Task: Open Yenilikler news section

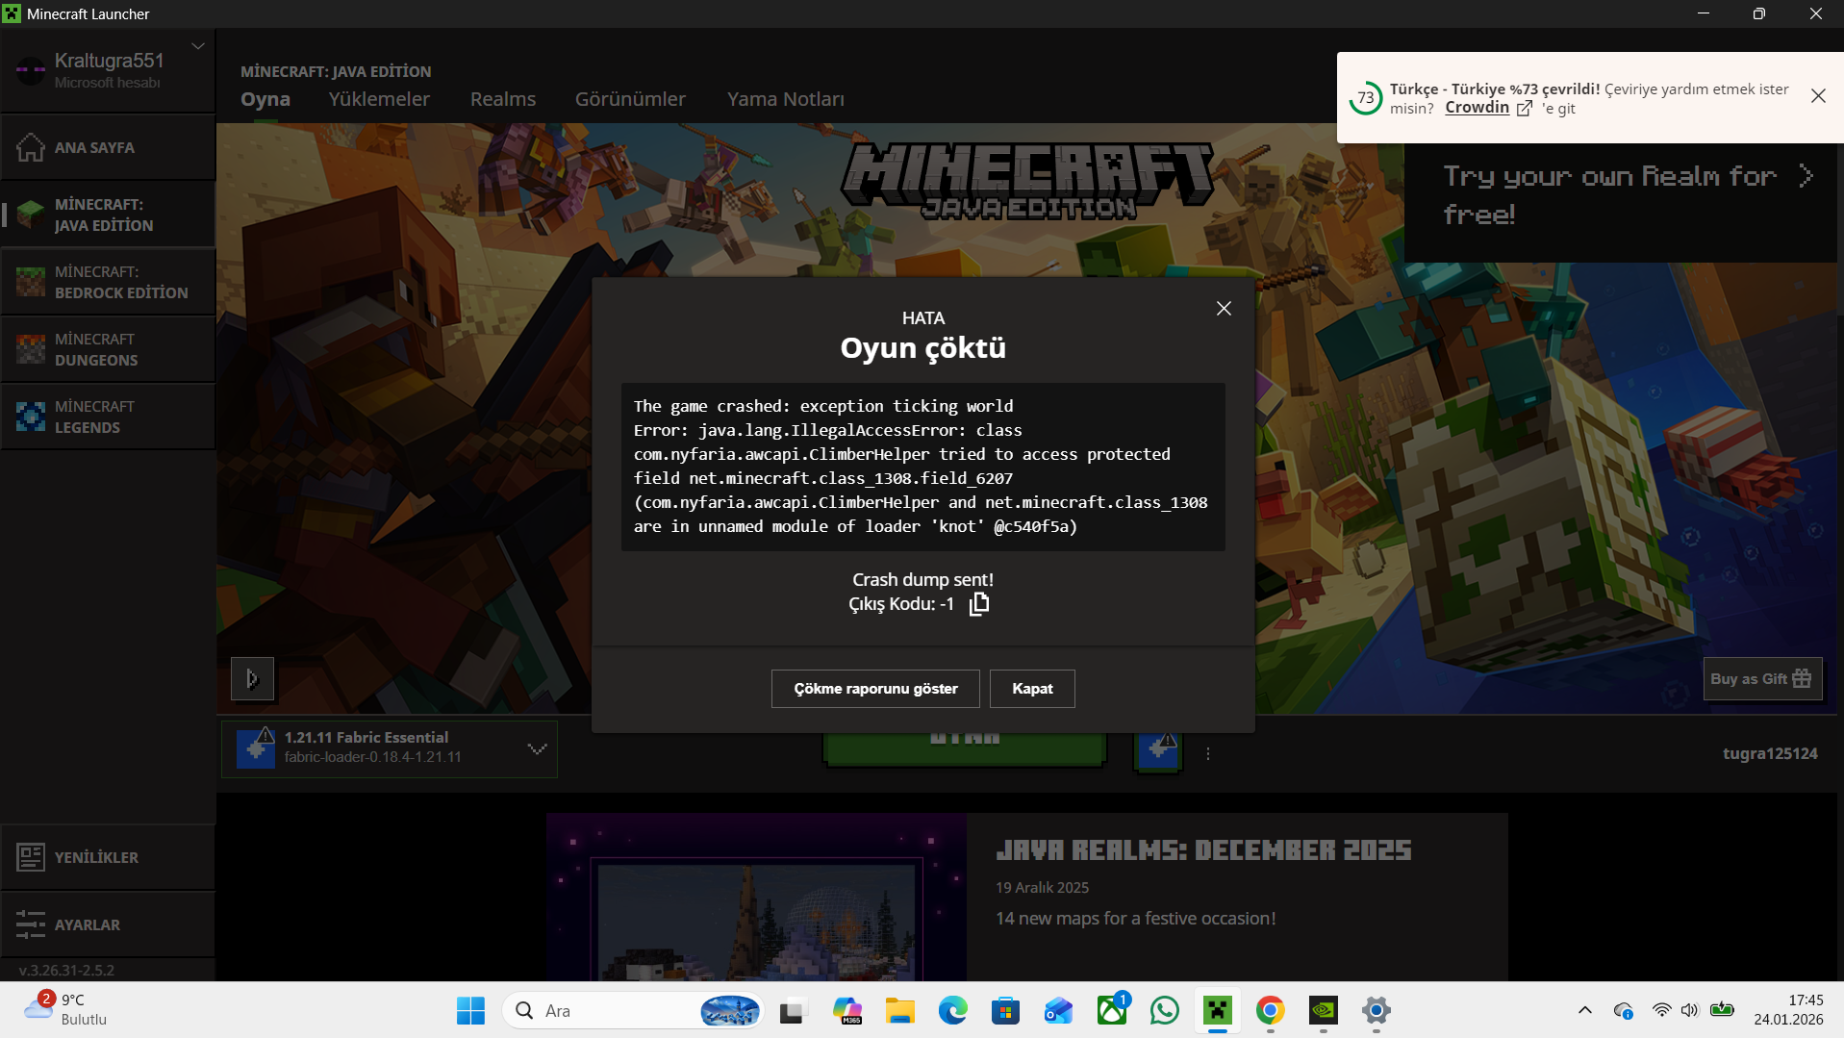Action: pos(108,857)
